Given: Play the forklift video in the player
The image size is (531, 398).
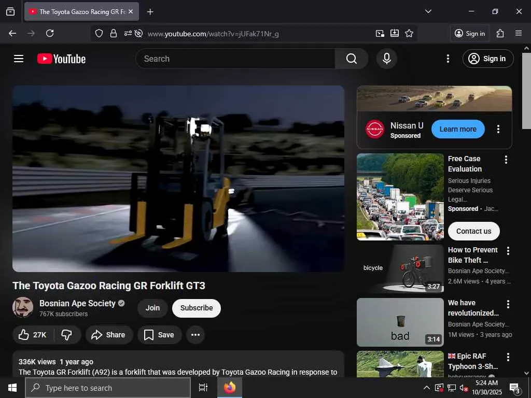Looking at the screenshot, I should pos(178,179).
